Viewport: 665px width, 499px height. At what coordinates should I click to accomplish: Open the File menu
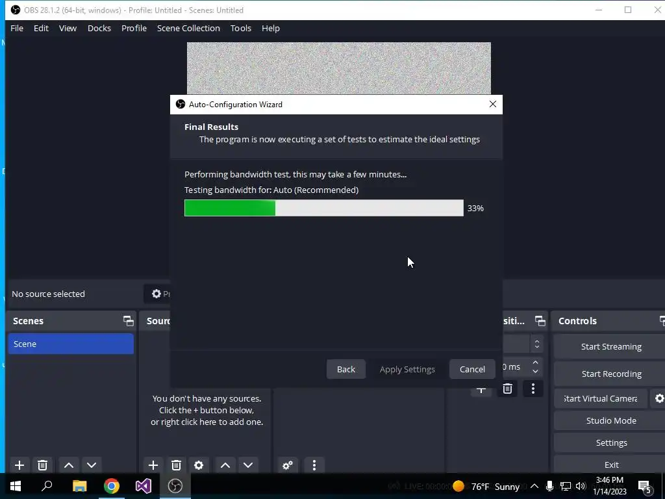click(17, 28)
